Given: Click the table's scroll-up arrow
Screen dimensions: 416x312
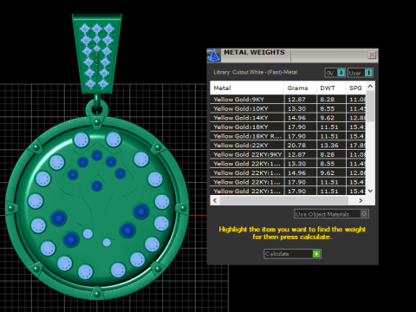Looking at the screenshot, I should tap(370, 86).
